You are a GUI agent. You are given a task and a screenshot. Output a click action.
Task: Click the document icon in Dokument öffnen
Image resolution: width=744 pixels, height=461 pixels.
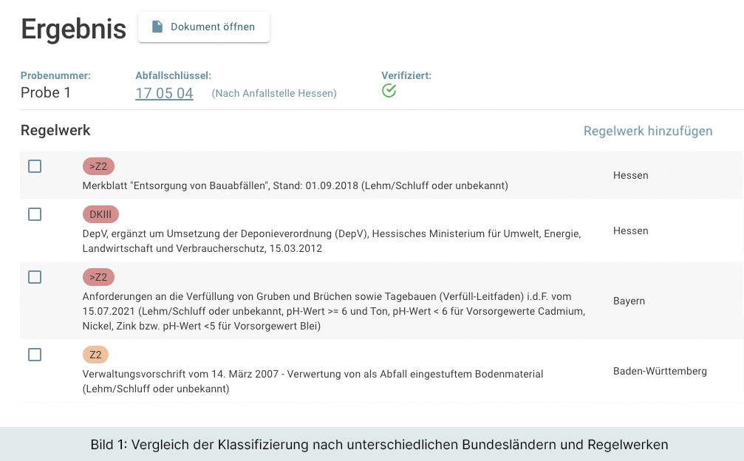tap(157, 27)
